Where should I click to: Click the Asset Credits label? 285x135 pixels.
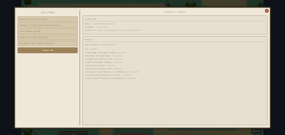coord(91,49)
